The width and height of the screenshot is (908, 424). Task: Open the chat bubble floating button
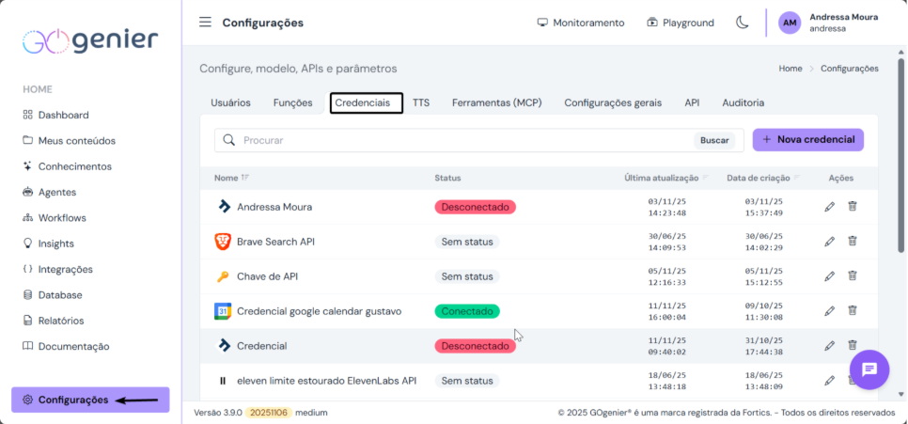pos(869,369)
